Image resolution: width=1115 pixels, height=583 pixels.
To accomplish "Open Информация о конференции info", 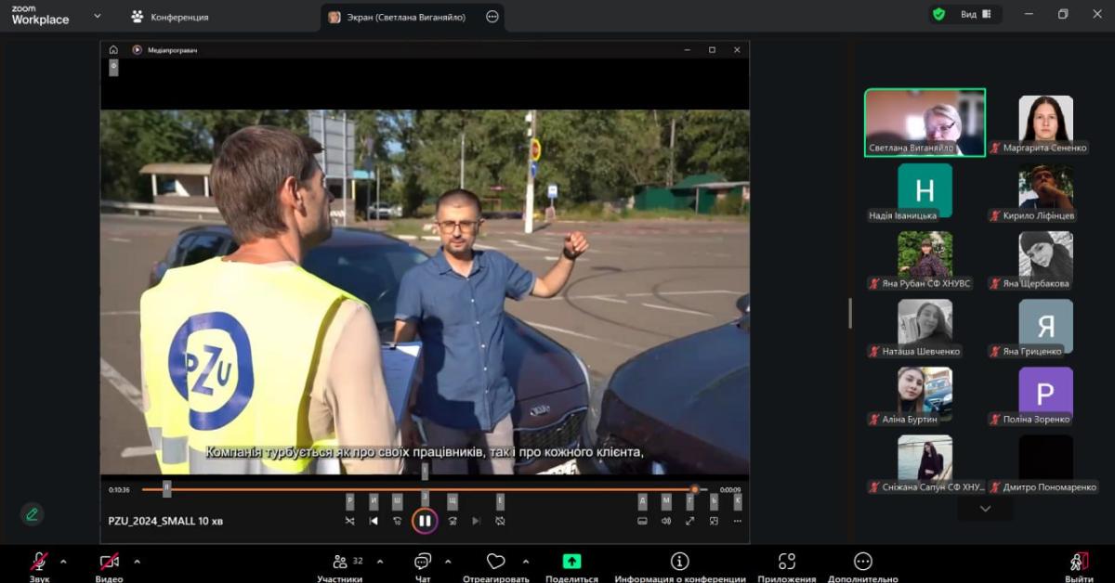I will (679, 562).
